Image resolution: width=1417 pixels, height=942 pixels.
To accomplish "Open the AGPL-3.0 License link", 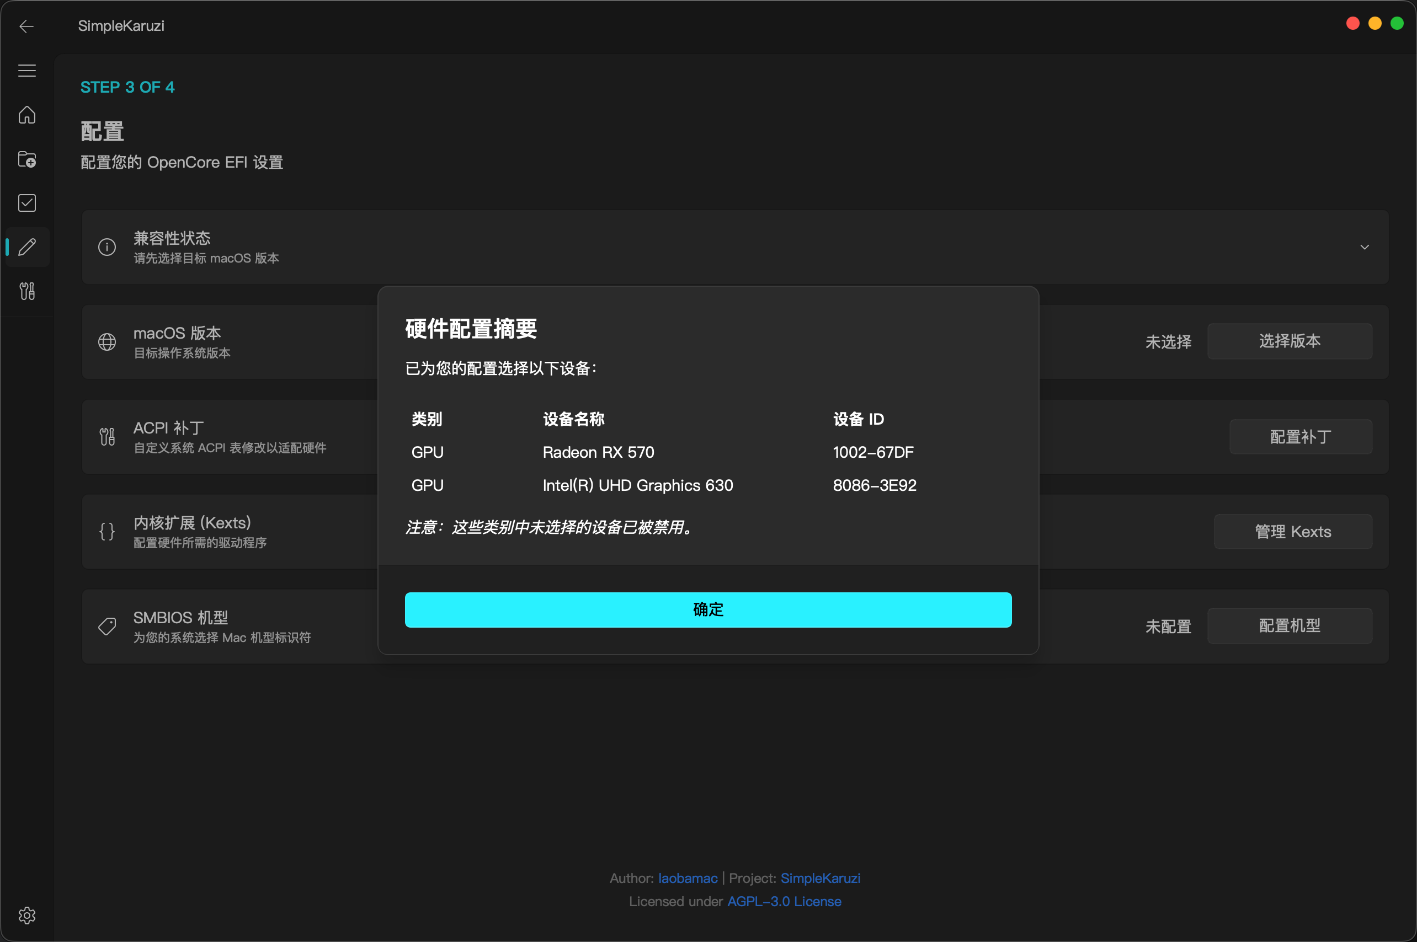I will 784,901.
